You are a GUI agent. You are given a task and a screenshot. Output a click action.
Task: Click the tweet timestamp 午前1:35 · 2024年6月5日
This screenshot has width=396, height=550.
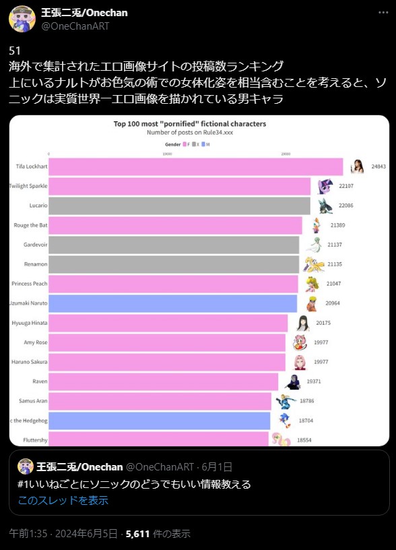click(63, 534)
